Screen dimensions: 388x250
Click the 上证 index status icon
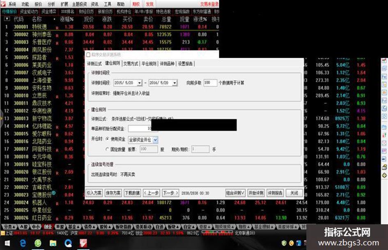point(3,233)
